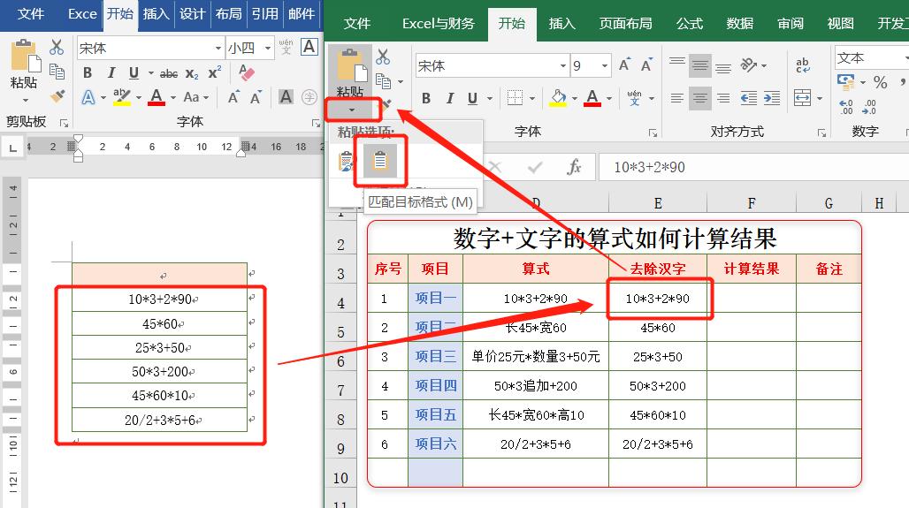Click the keep source formatting paste option
Image resolution: width=909 pixels, height=508 pixels.
pos(346,161)
